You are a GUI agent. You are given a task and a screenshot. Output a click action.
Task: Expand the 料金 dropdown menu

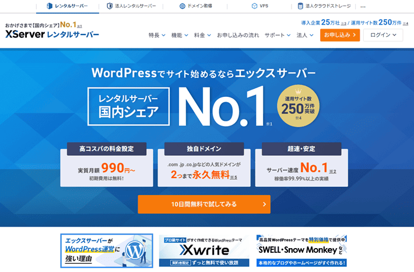(x=202, y=35)
